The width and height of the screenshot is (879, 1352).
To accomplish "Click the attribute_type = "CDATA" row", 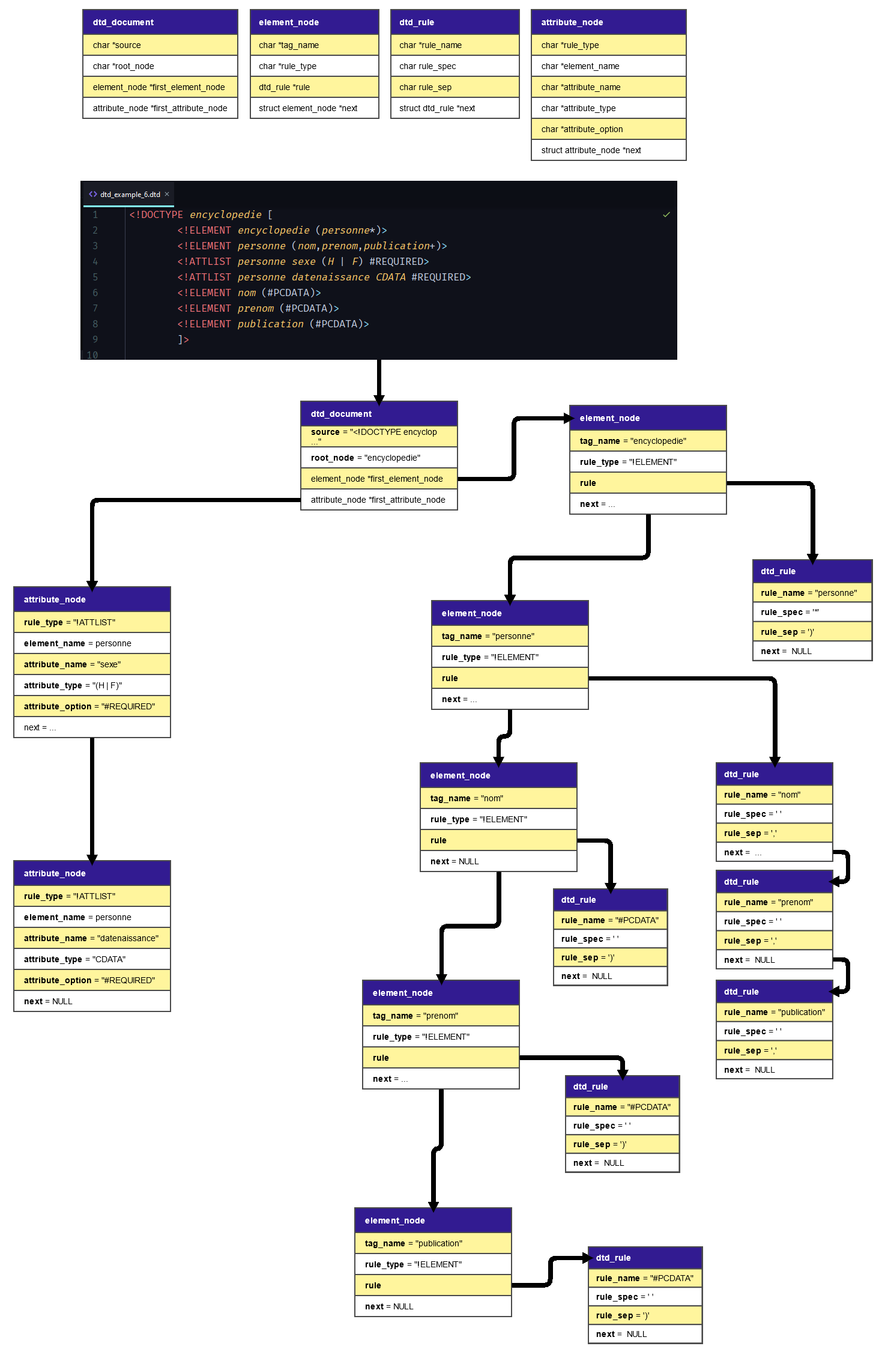I will (92, 959).
